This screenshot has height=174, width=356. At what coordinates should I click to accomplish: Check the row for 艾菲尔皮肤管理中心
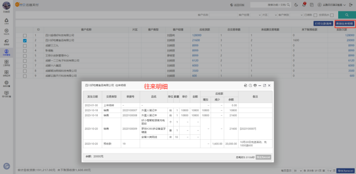[25, 56]
